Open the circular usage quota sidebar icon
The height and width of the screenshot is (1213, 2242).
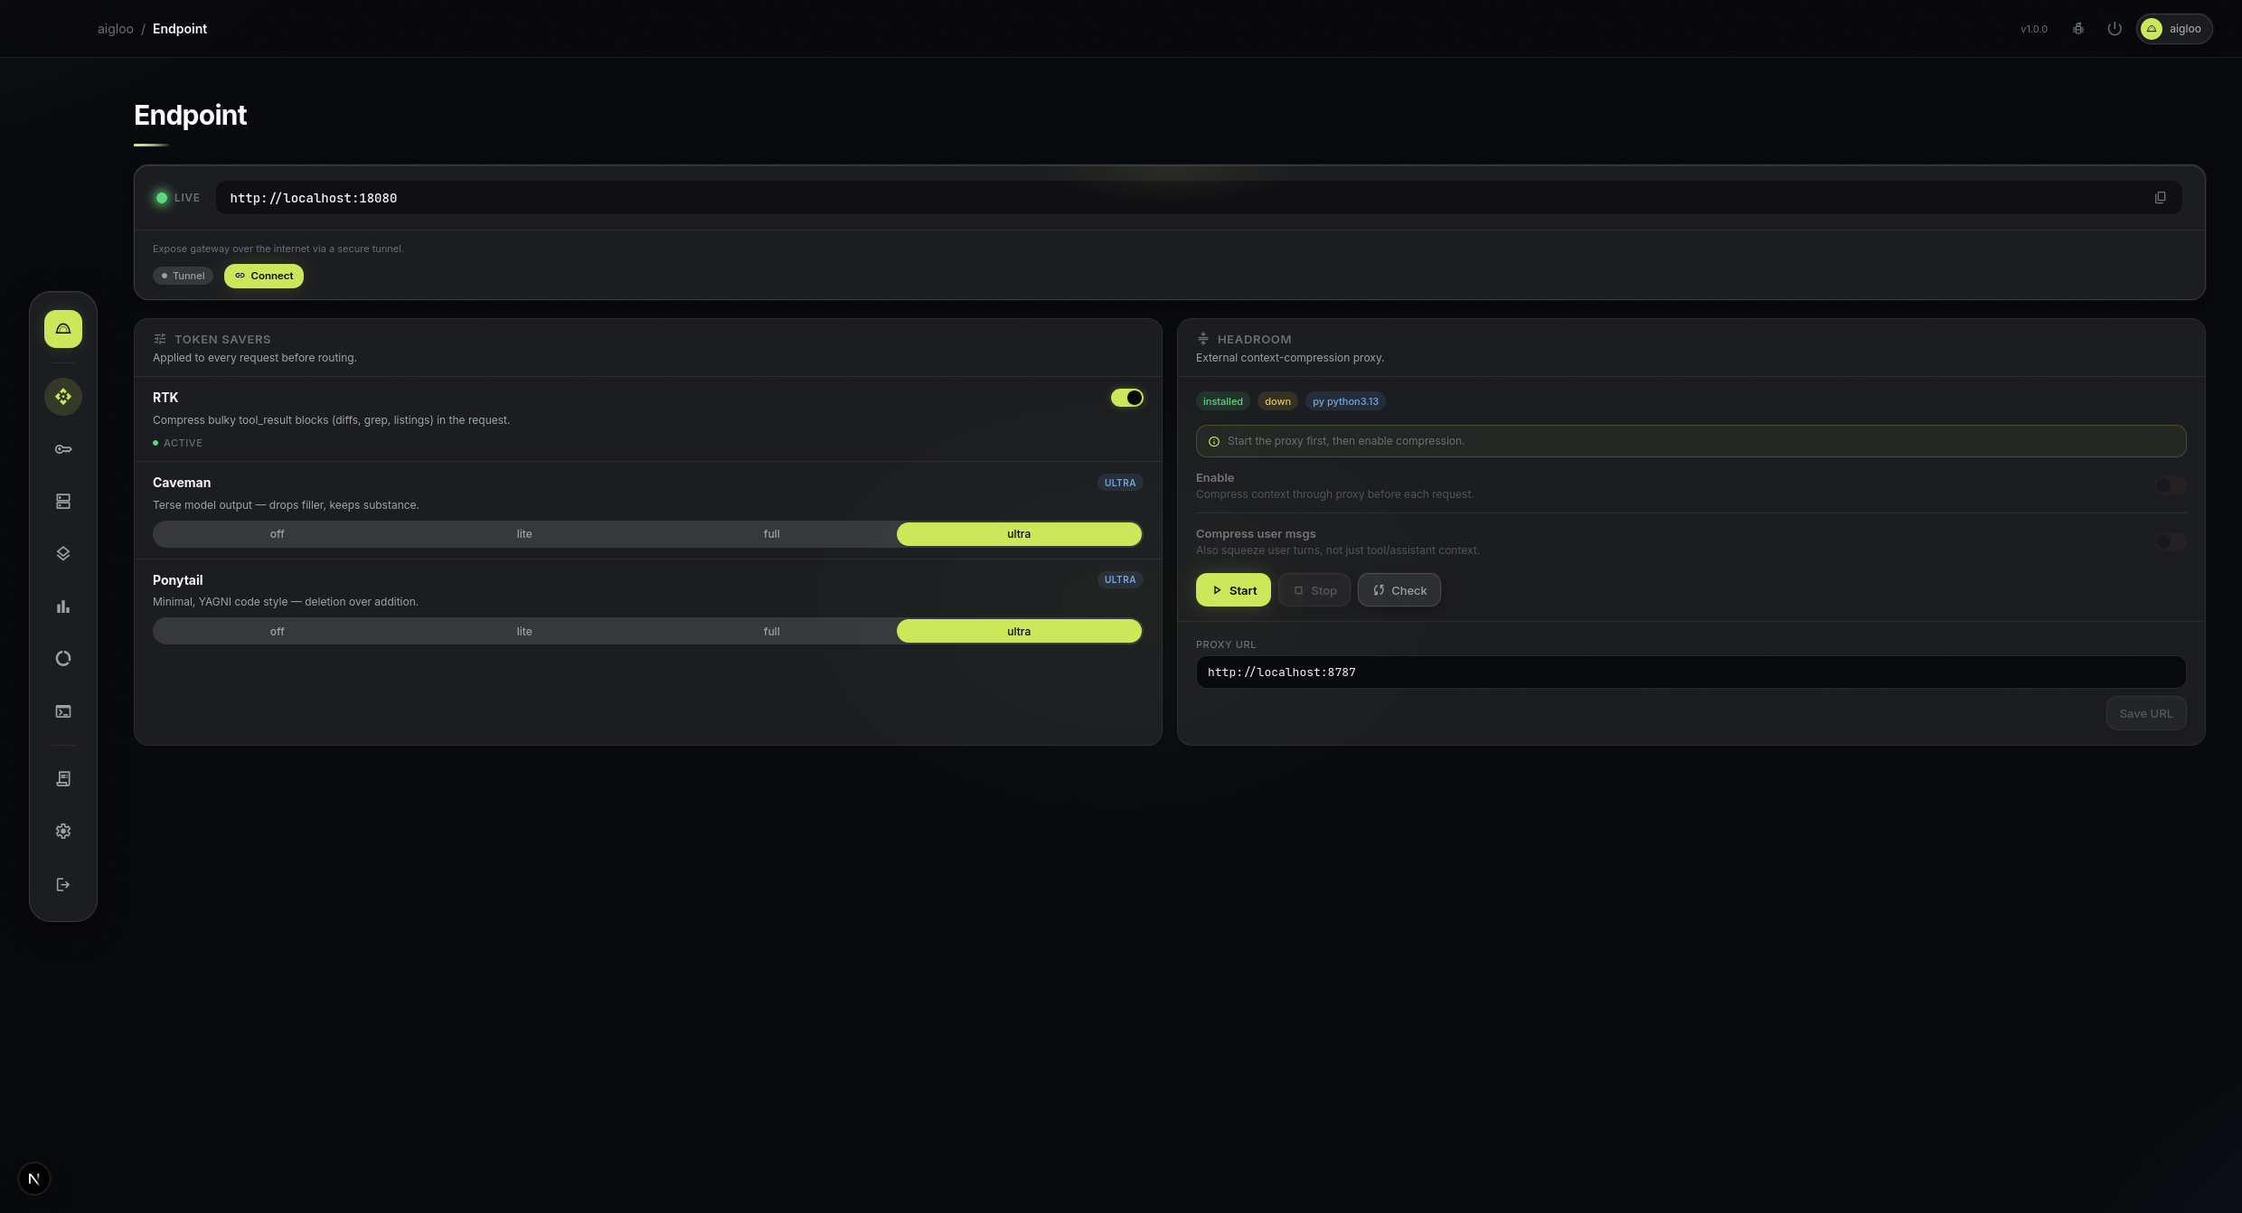click(63, 659)
